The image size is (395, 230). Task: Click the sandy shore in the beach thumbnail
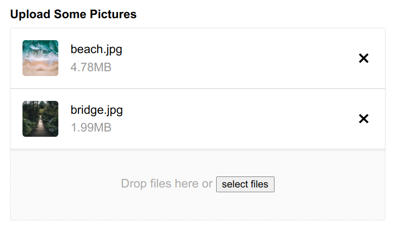tap(40, 69)
